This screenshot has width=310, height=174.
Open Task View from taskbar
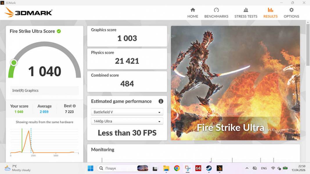tap(155, 168)
